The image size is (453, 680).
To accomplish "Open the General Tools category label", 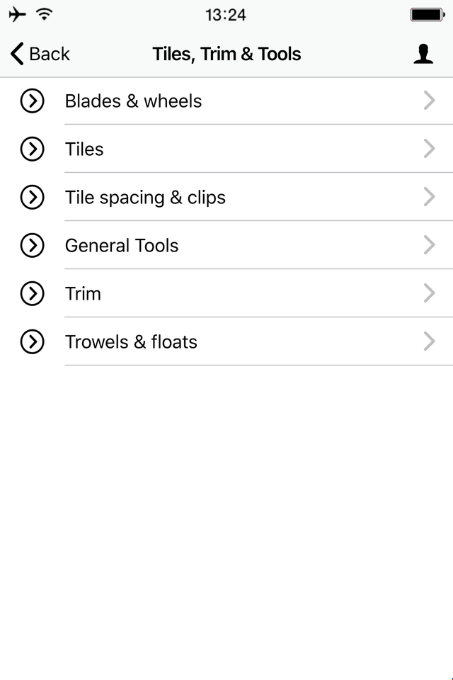I will (x=121, y=246).
